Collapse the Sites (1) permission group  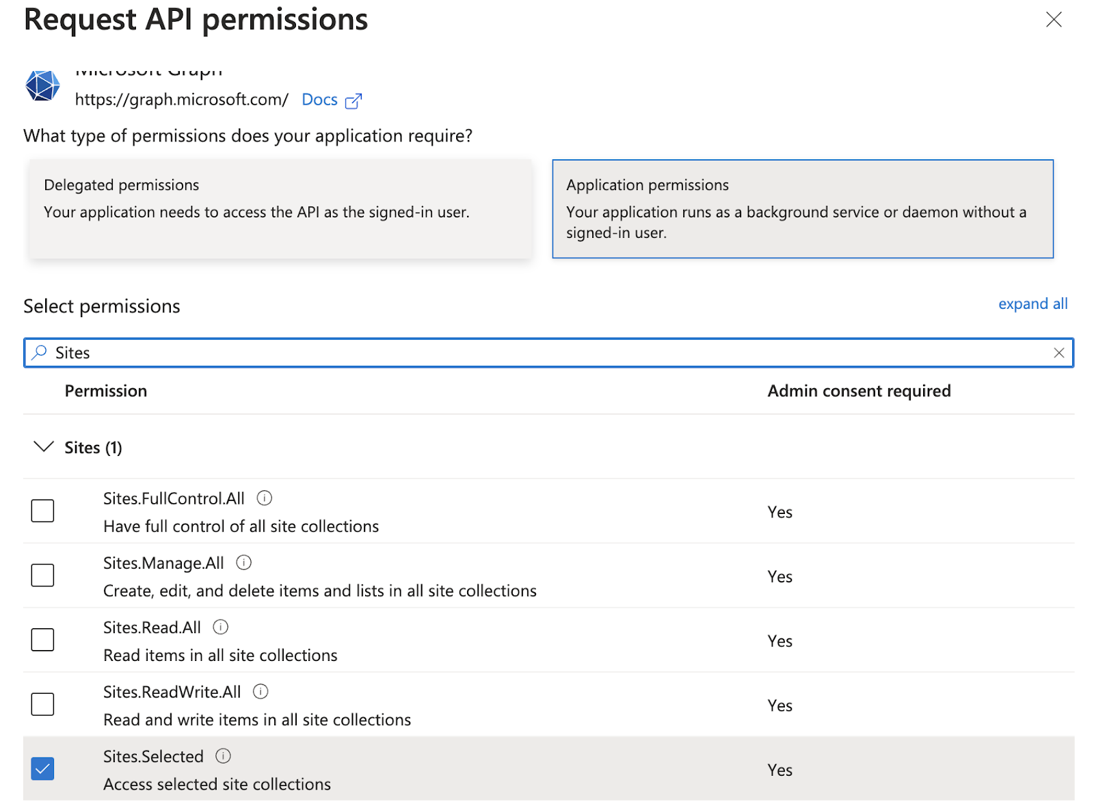tap(44, 447)
